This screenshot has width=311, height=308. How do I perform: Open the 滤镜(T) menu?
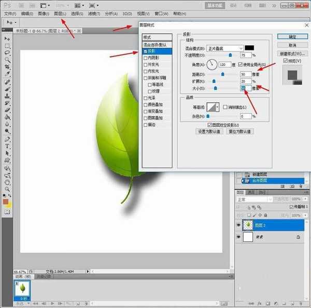93,14
